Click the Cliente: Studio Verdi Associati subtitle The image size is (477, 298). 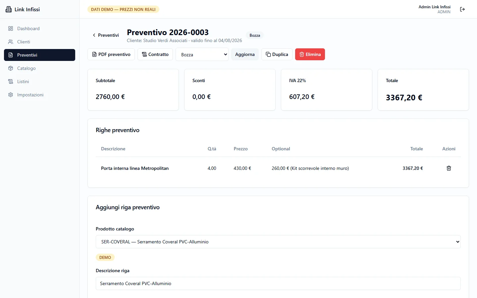184,40
